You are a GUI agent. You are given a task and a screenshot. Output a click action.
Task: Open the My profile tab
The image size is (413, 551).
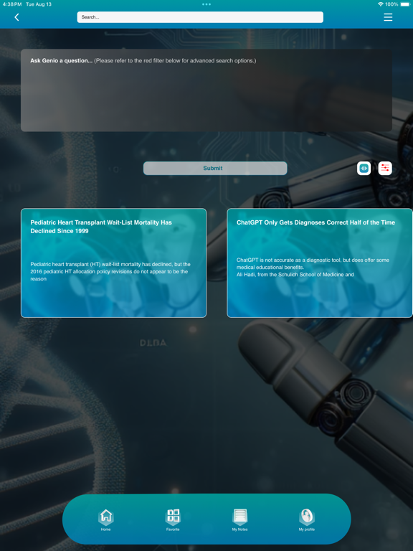307,519
